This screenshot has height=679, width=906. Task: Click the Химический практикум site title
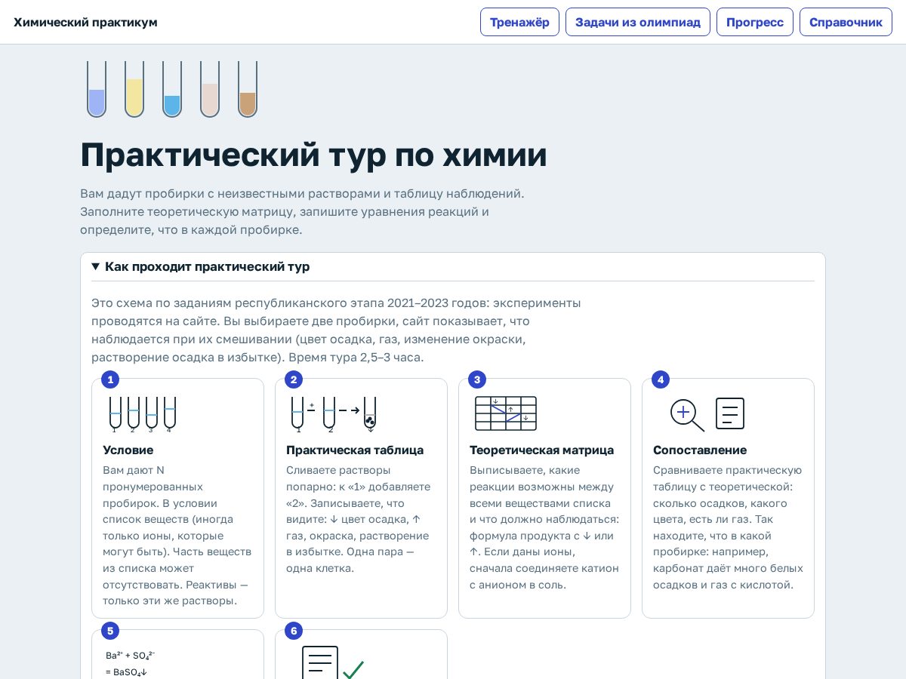coord(85,22)
